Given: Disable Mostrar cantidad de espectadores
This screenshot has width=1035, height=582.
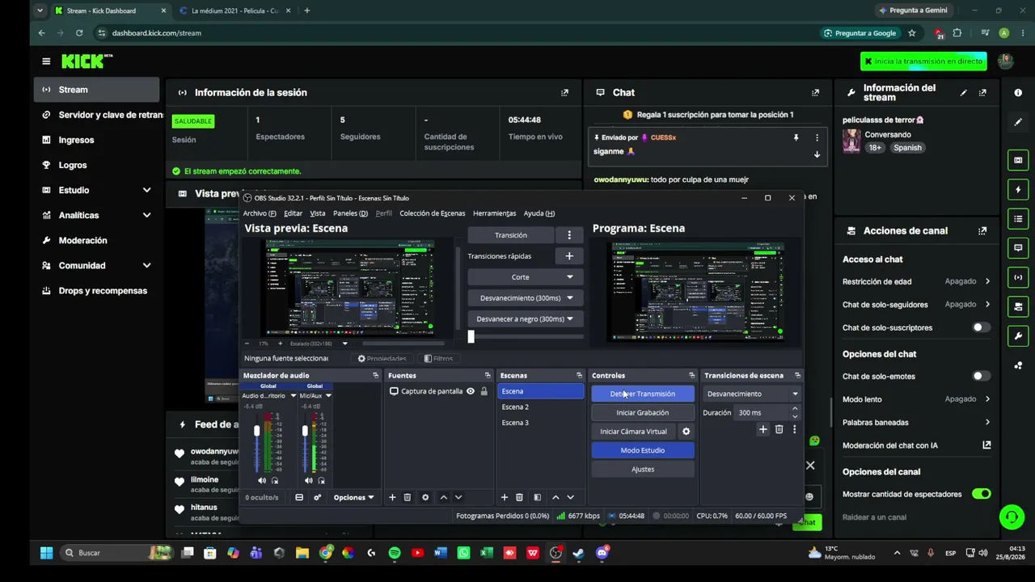Looking at the screenshot, I should 981,494.
